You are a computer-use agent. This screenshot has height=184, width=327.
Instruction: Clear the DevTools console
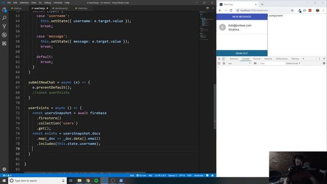coord(224,63)
